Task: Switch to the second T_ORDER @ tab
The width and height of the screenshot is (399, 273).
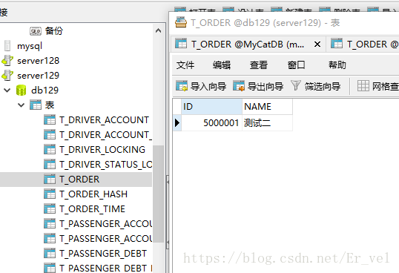Action: 363,45
